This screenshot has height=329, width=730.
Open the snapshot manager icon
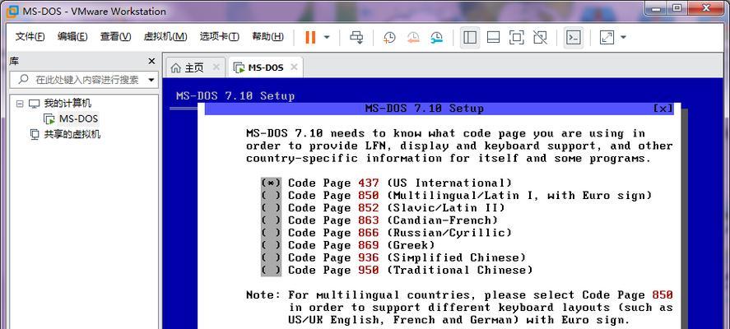tap(437, 37)
